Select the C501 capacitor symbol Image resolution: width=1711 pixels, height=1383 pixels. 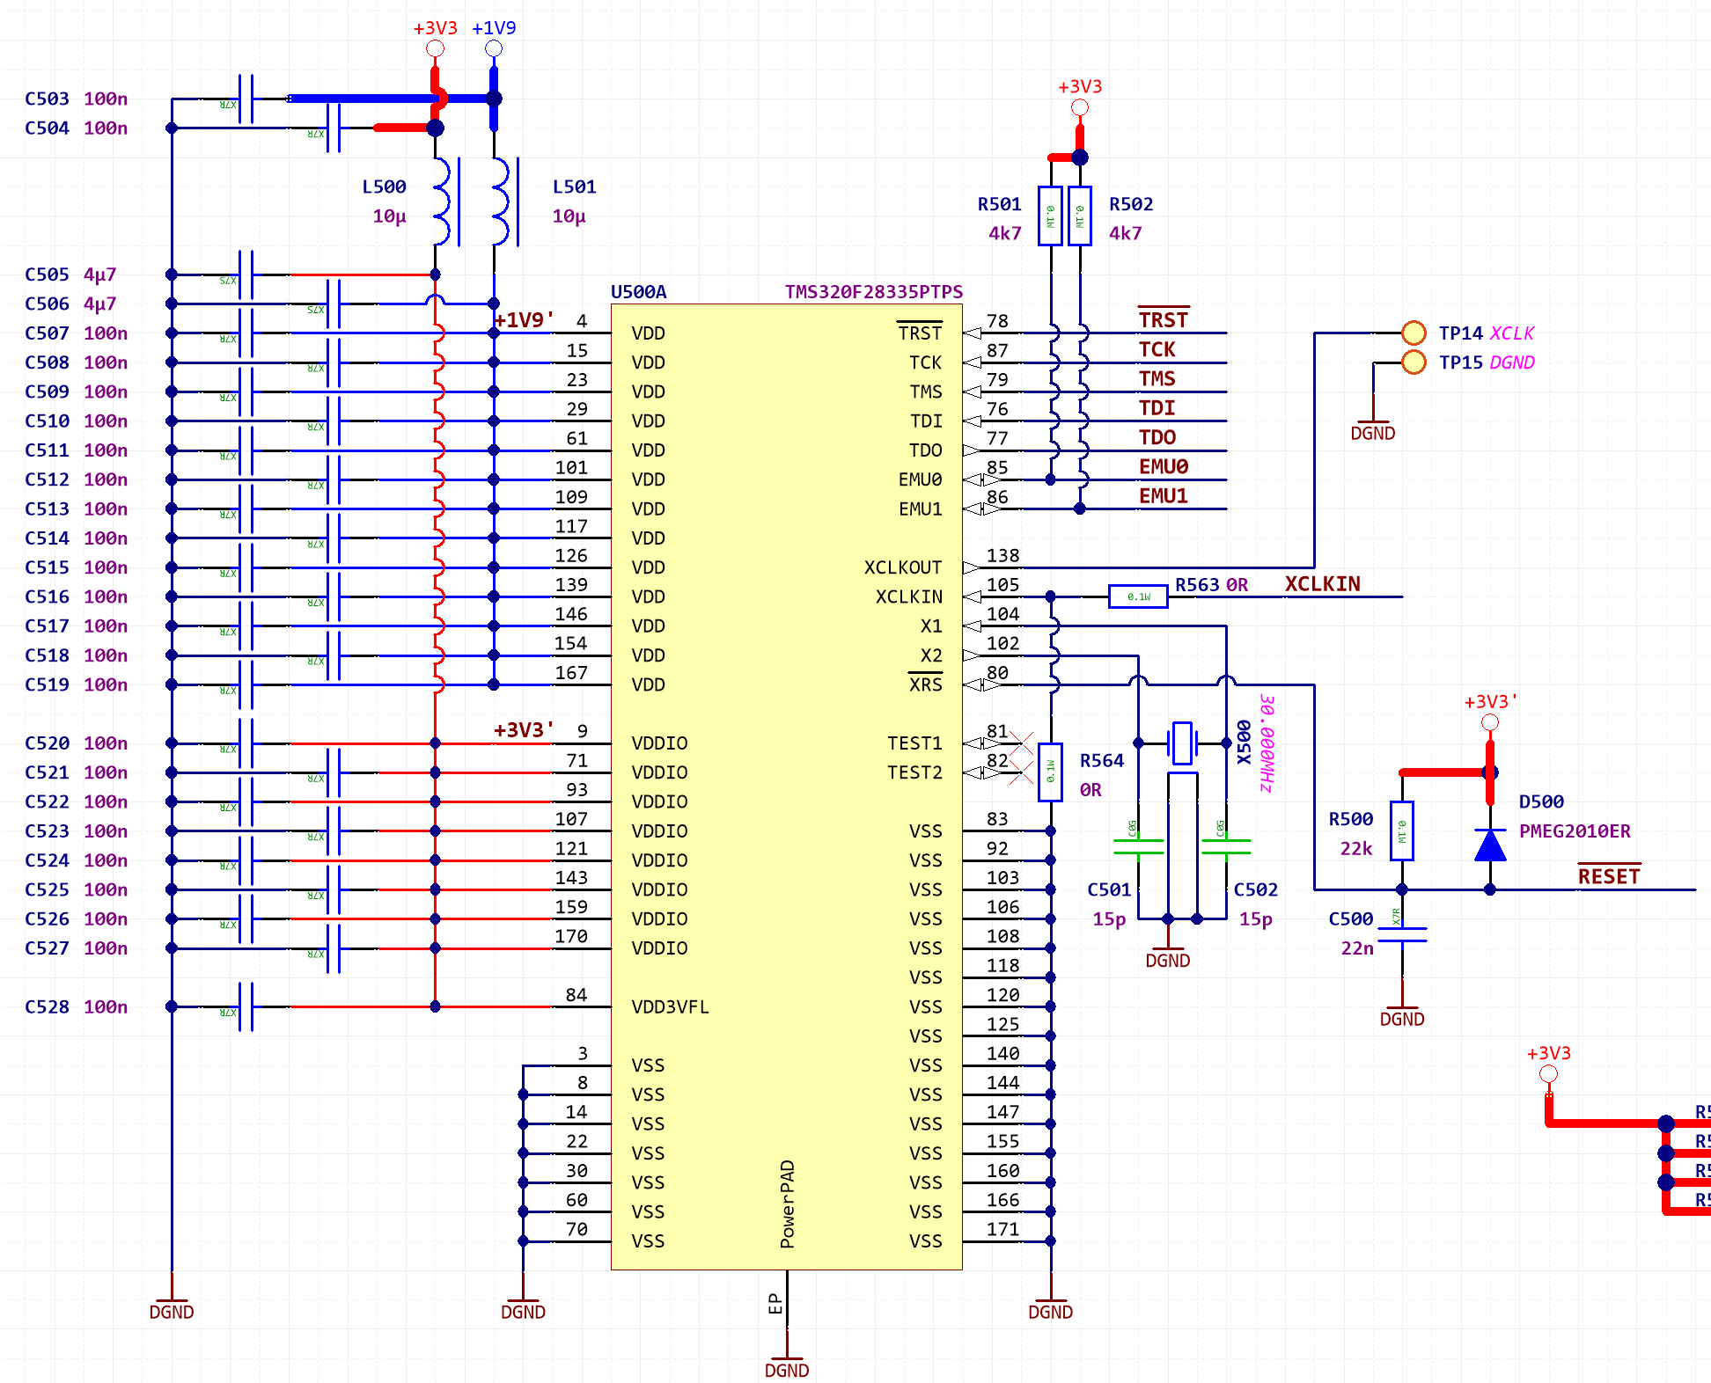click(1138, 846)
